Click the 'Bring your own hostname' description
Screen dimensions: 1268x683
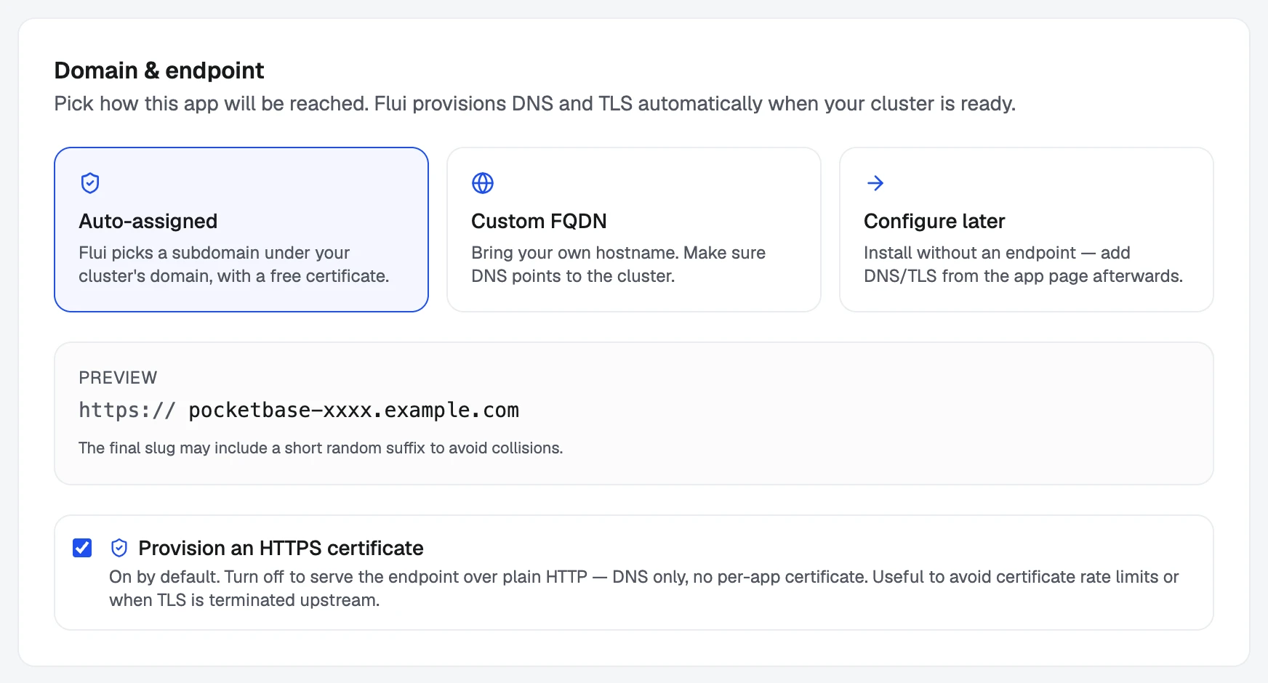619,264
